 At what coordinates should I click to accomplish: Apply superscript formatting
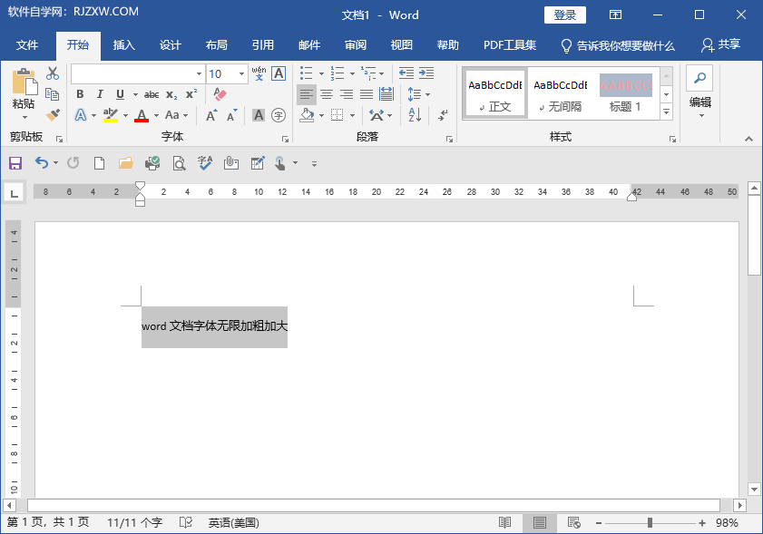[x=191, y=92]
